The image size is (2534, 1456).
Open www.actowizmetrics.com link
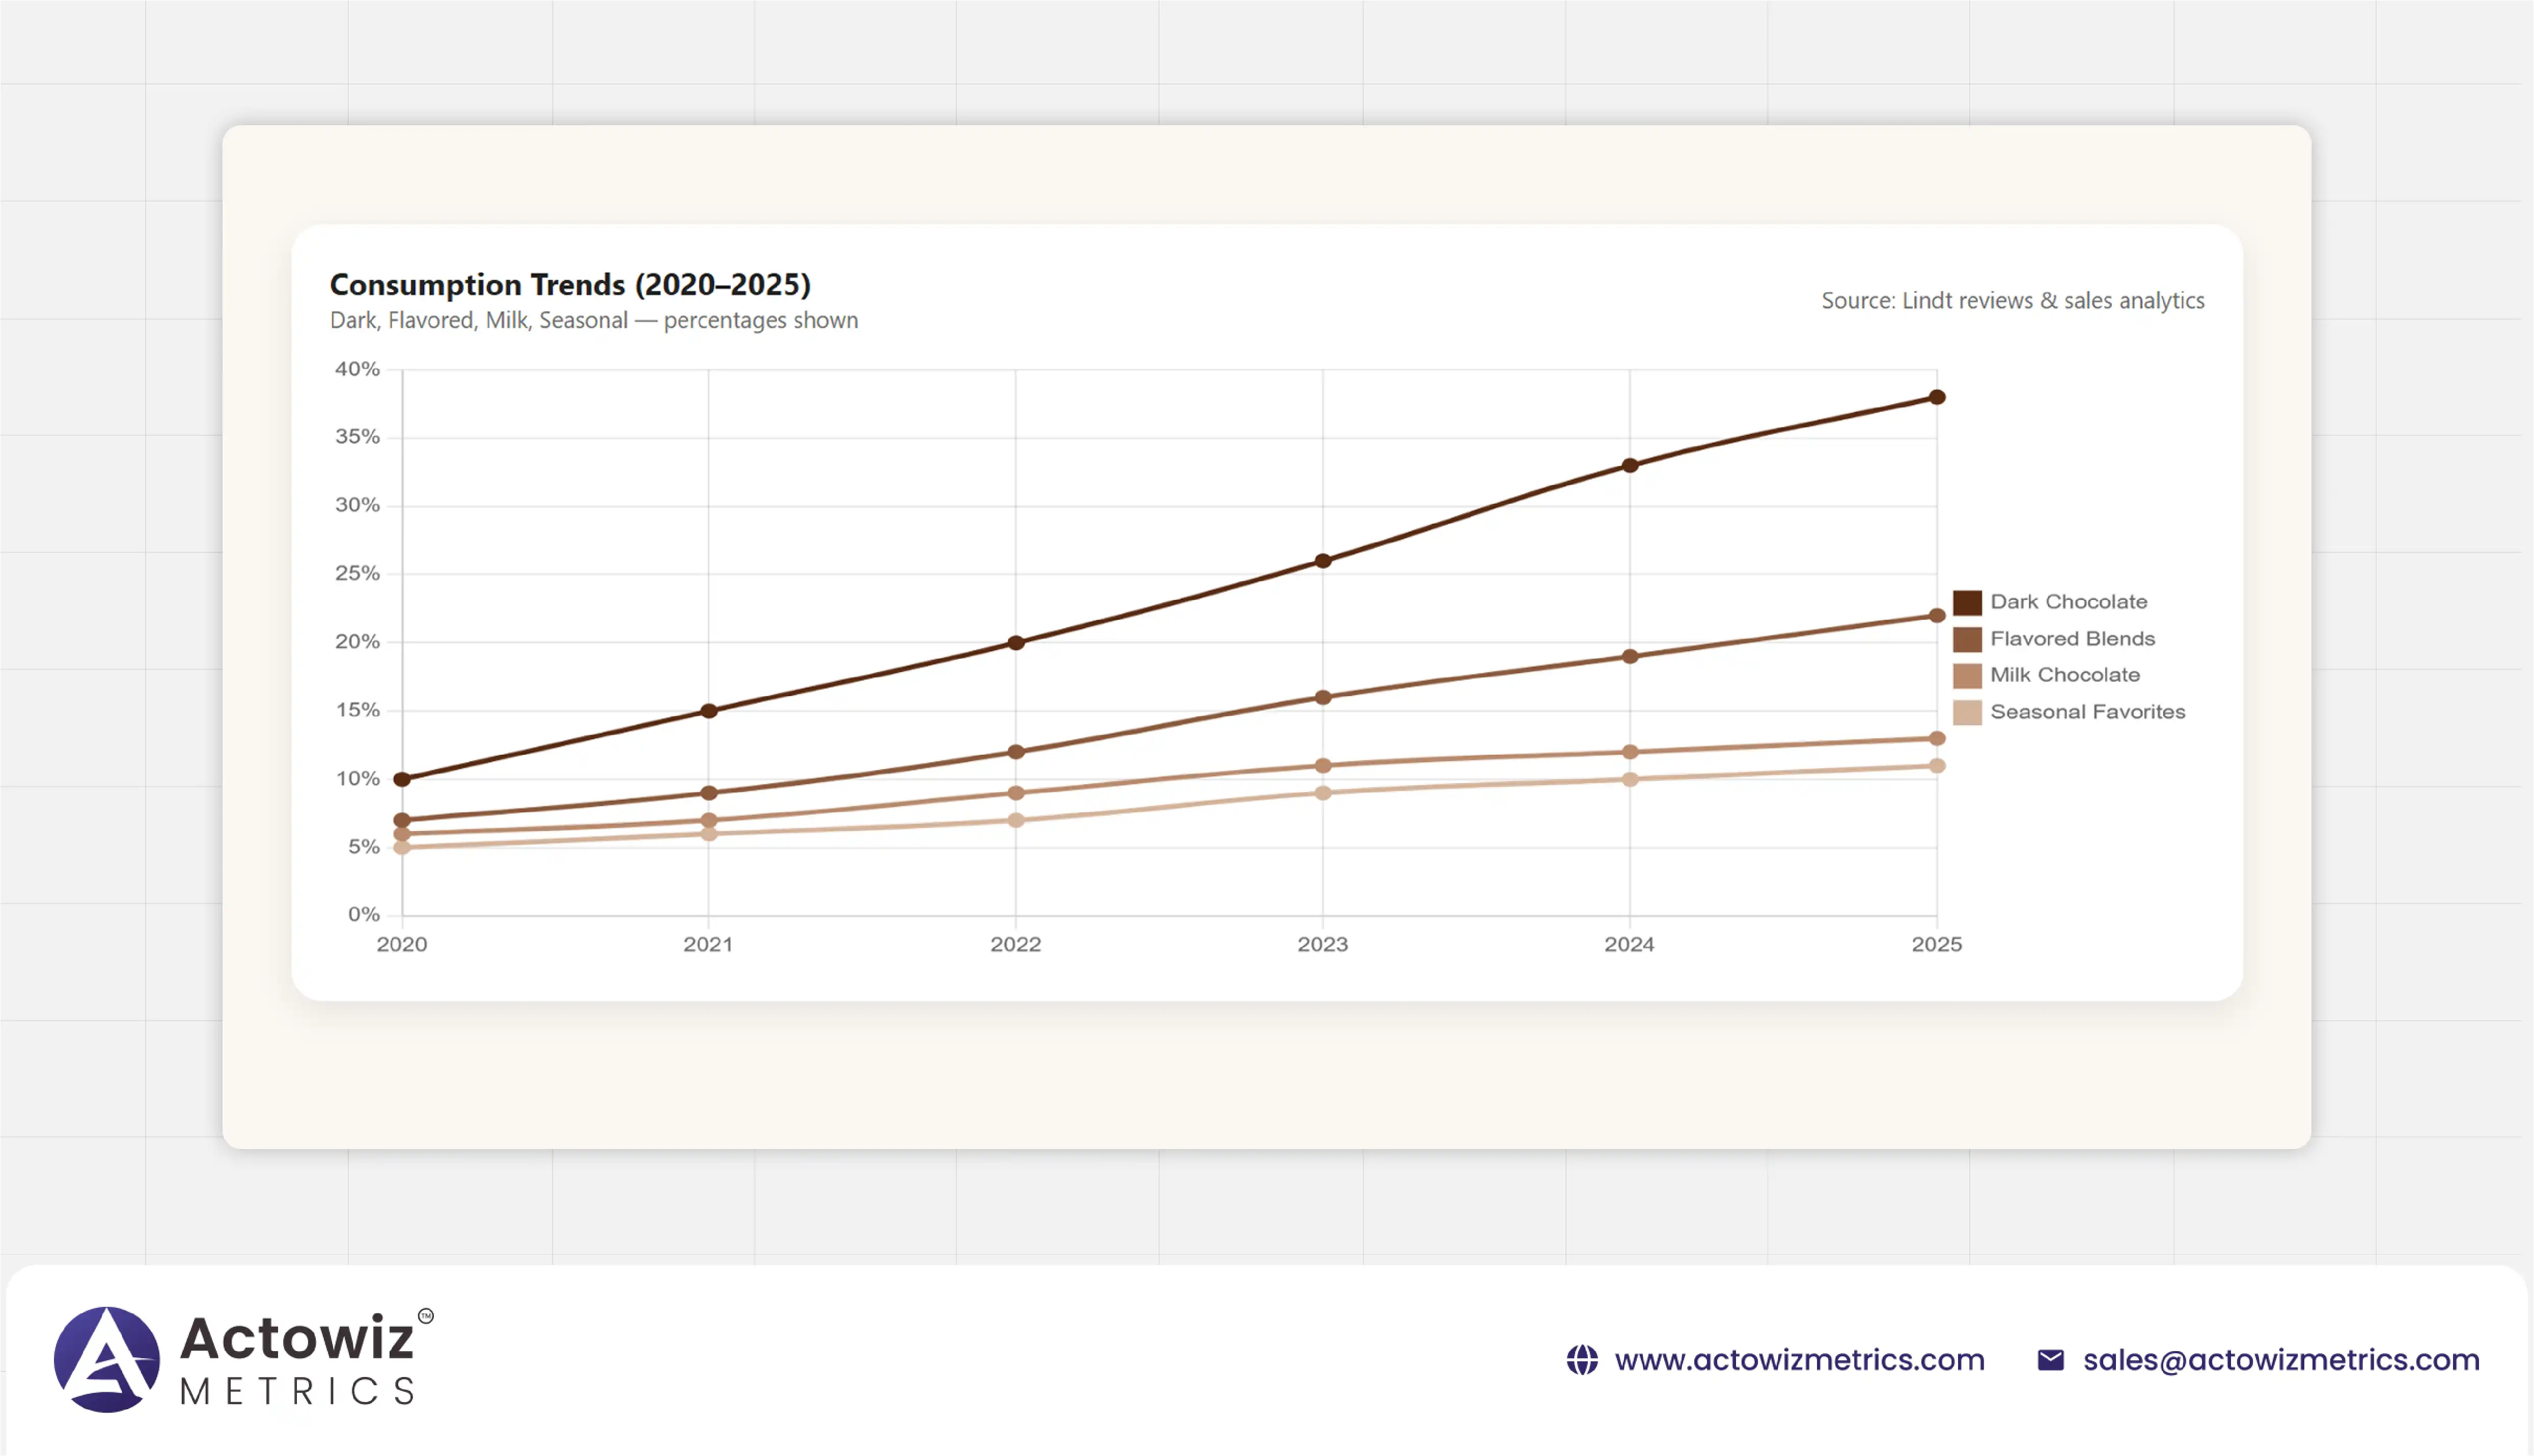[1799, 1360]
